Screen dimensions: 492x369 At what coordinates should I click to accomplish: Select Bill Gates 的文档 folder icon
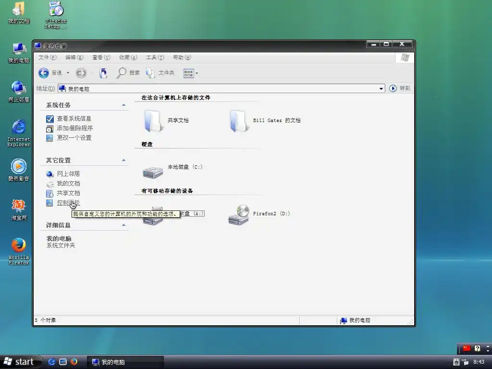coord(238,121)
